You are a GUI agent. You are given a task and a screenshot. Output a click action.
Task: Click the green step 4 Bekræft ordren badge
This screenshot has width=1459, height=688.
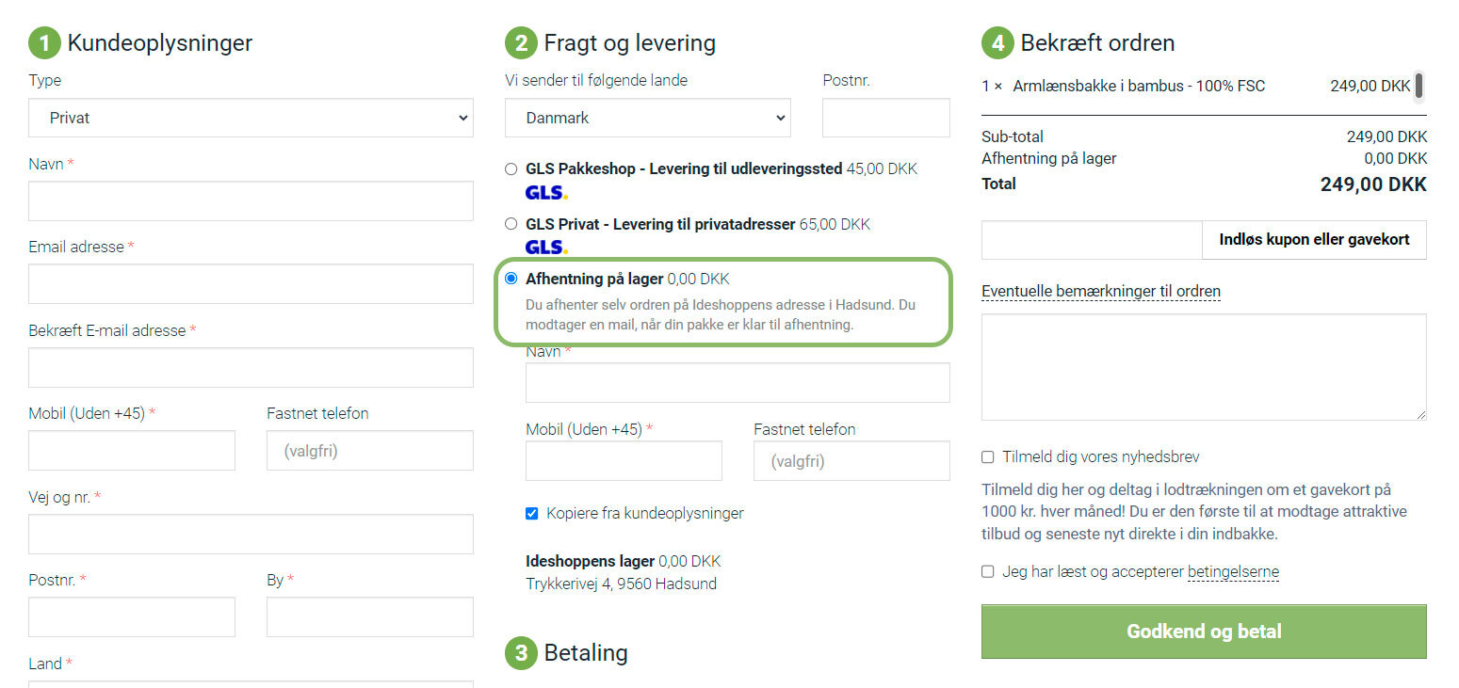(x=997, y=43)
